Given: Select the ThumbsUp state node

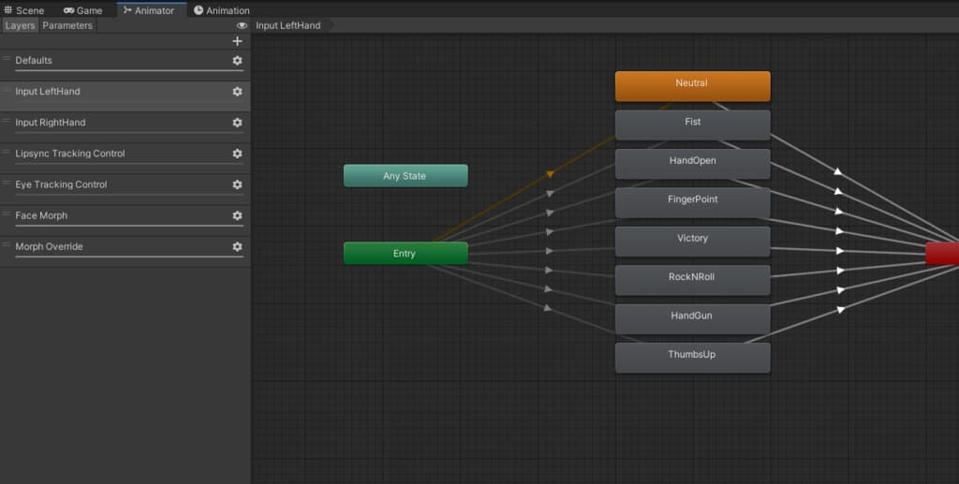Looking at the screenshot, I should 692,357.
